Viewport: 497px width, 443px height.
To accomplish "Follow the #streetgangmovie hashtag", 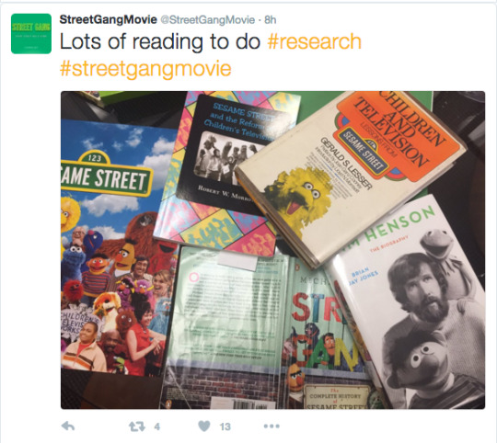I will (145, 69).
